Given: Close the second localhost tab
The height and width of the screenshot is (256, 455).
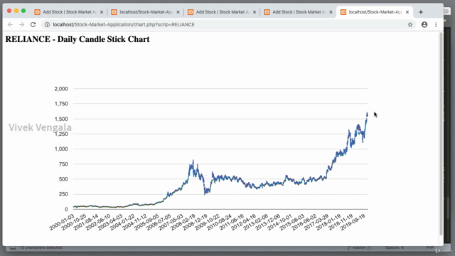Looking at the screenshot, I should pos(178,12).
